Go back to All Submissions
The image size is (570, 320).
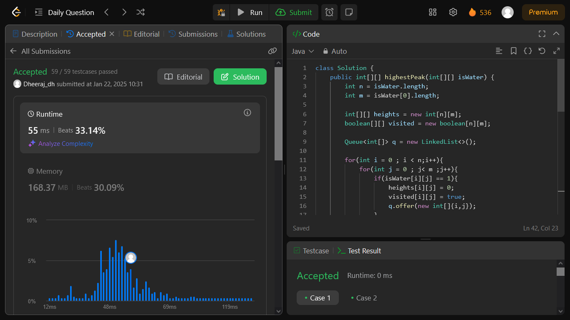tap(40, 51)
